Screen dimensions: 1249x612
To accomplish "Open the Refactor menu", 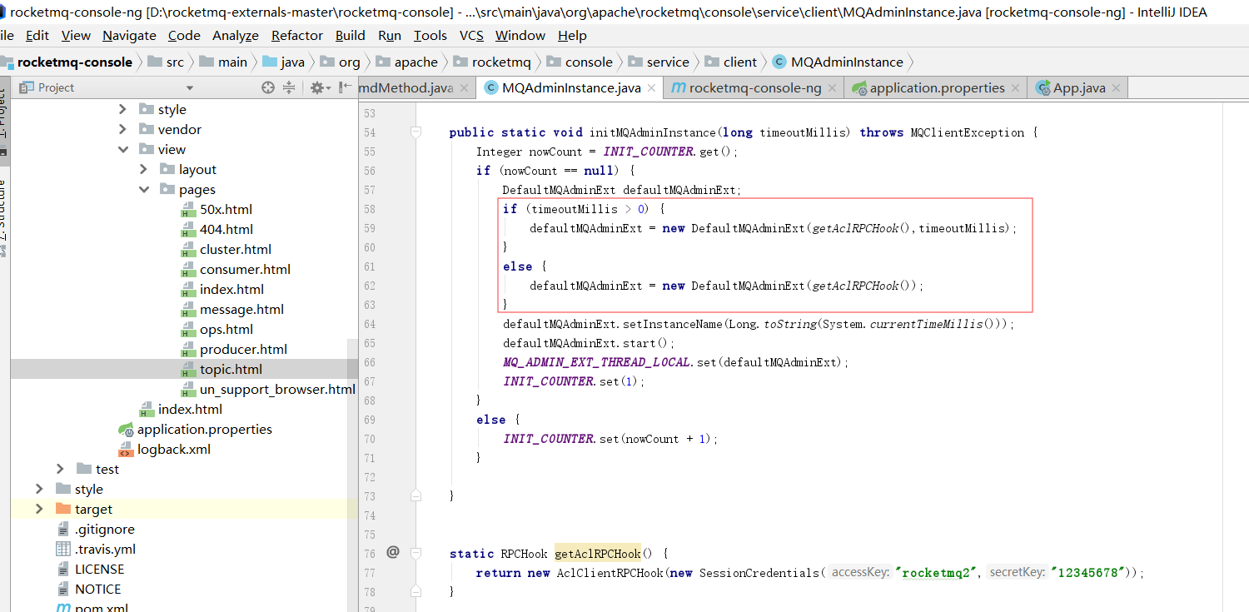I will tap(297, 35).
